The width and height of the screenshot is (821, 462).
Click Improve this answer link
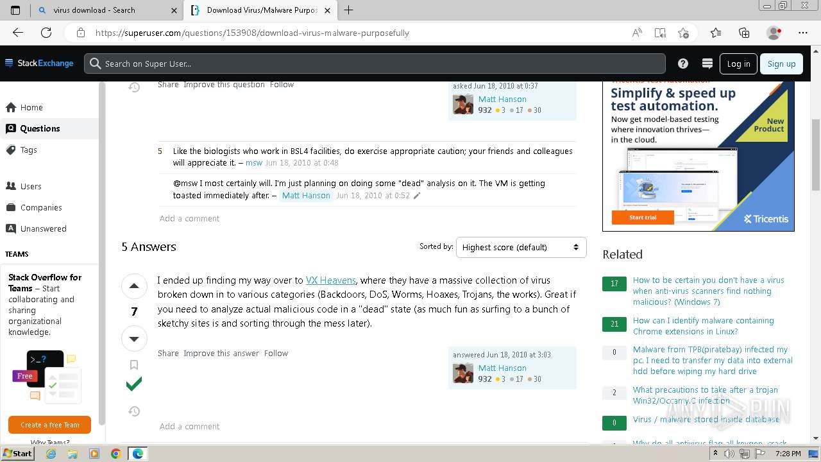[221, 353]
